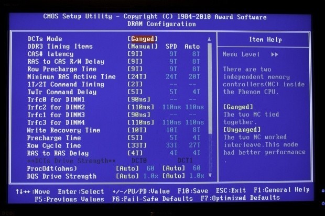Click the DQS Drive Strength label
325x216 pixels.
tap(61, 176)
